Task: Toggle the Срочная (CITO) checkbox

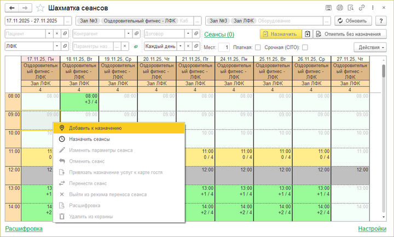Action: 305,47
